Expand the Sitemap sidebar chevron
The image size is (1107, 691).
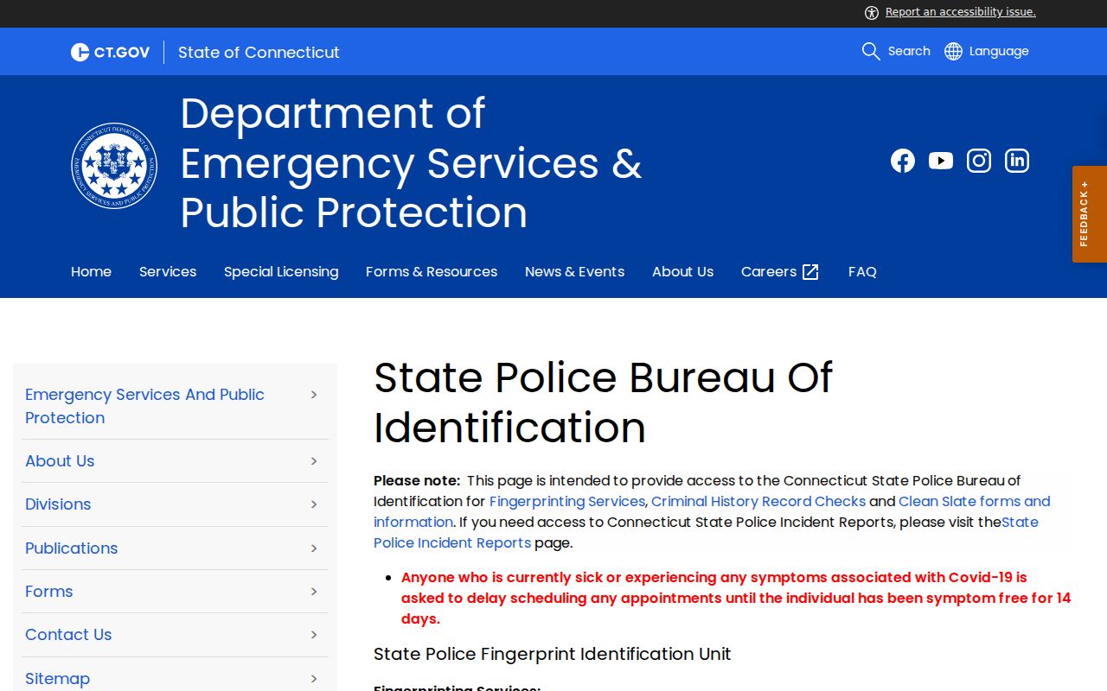(x=314, y=679)
